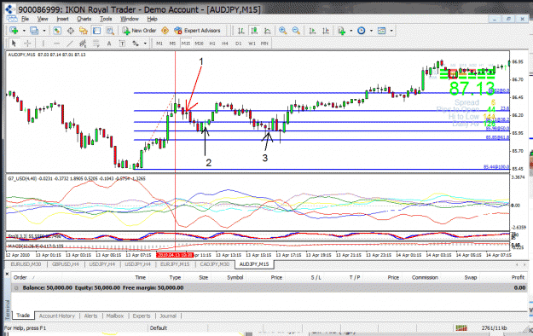
Task: Open the Account History terminal tab
Action: coord(57,316)
